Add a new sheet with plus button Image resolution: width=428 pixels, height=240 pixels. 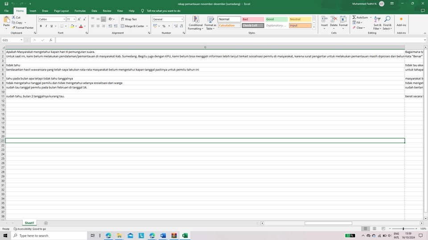pyautogui.click(x=46, y=223)
